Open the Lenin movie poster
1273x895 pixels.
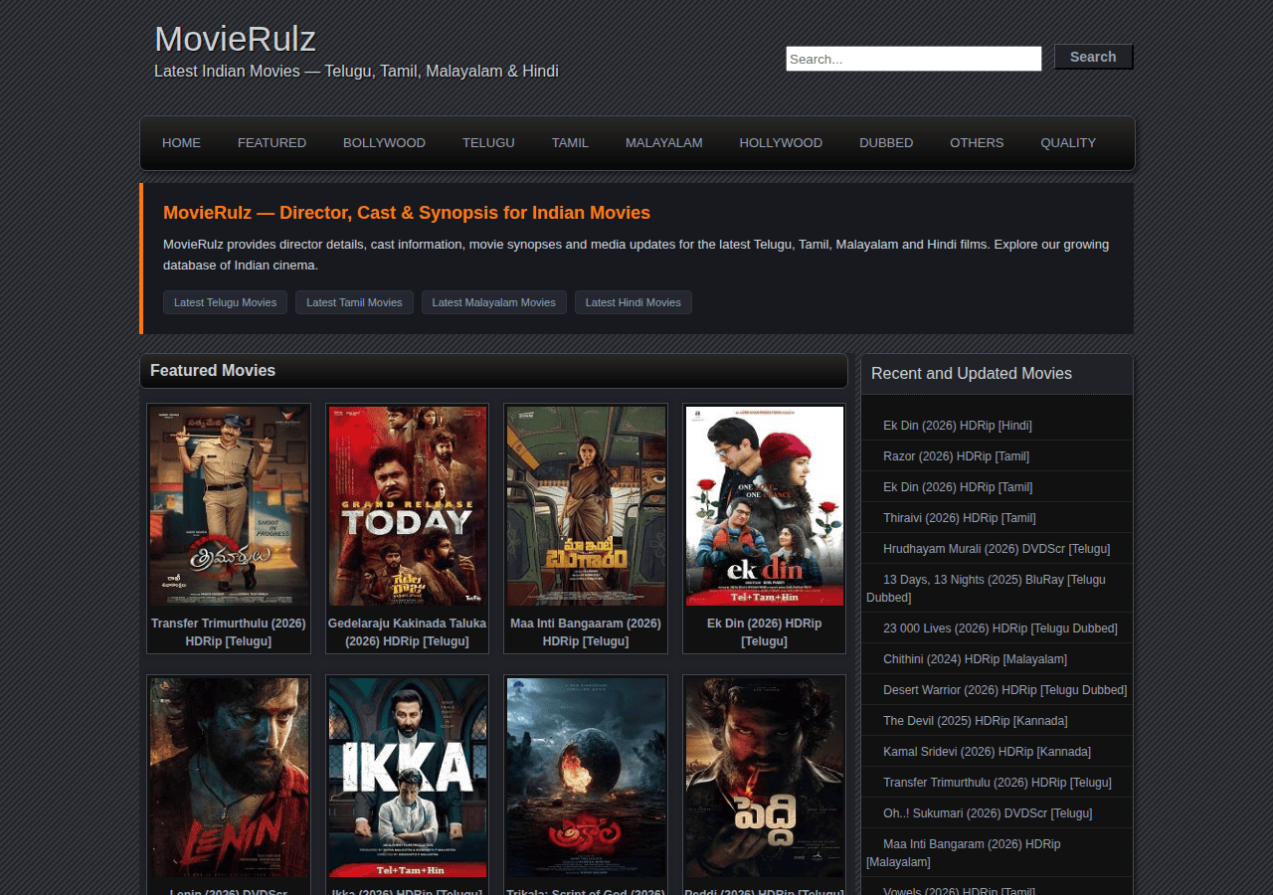(x=229, y=778)
